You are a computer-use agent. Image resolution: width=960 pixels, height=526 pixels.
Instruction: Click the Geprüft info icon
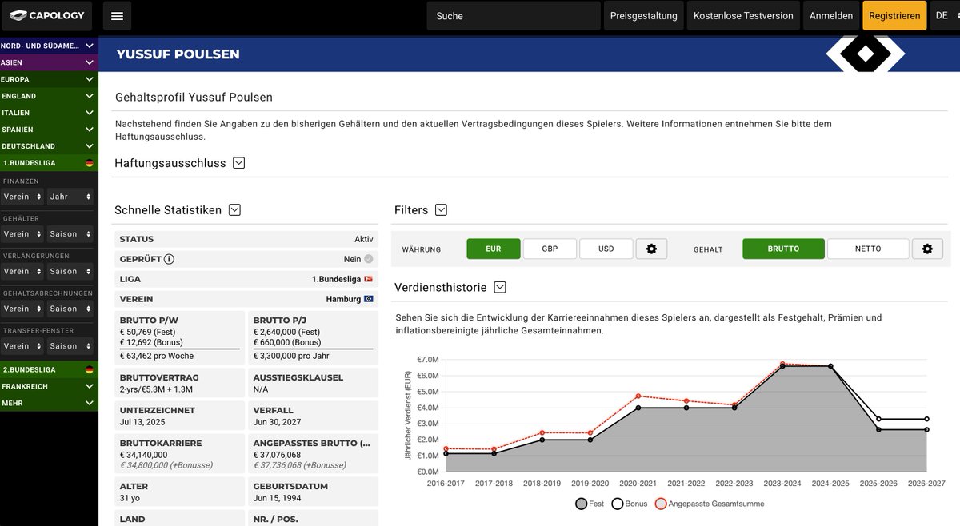click(x=169, y=259)
